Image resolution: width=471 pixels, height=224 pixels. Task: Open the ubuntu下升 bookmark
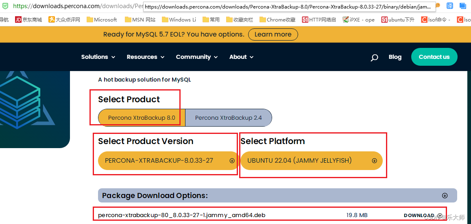tap(398, 20)
